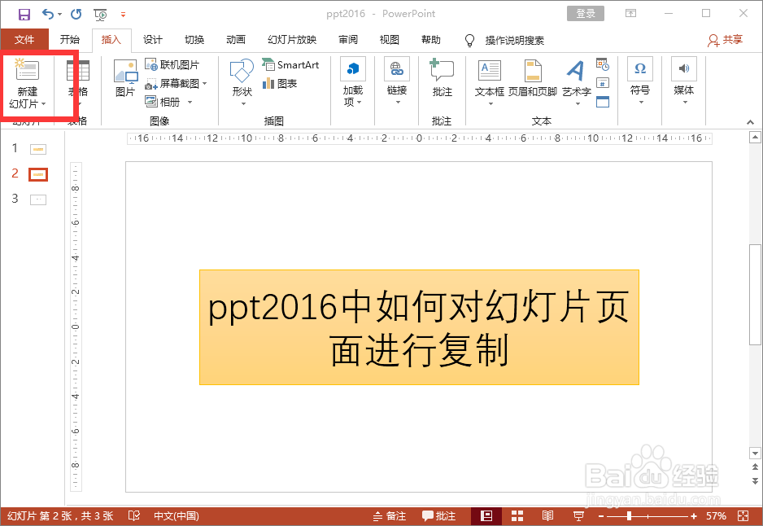Click the vertical scrollbar down arrow

(755, 454)
